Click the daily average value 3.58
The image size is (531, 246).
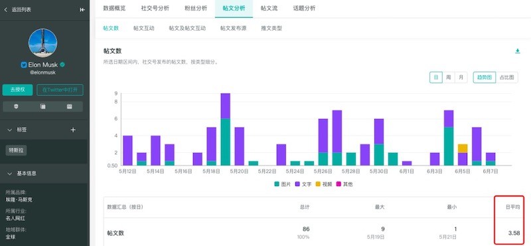[x=514, y=233]
